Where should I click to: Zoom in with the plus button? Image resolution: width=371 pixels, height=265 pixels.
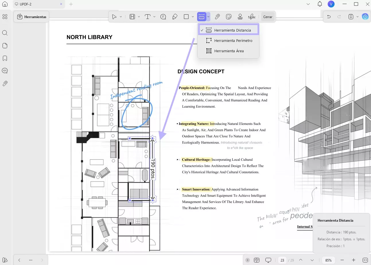[x=354, y=260]
